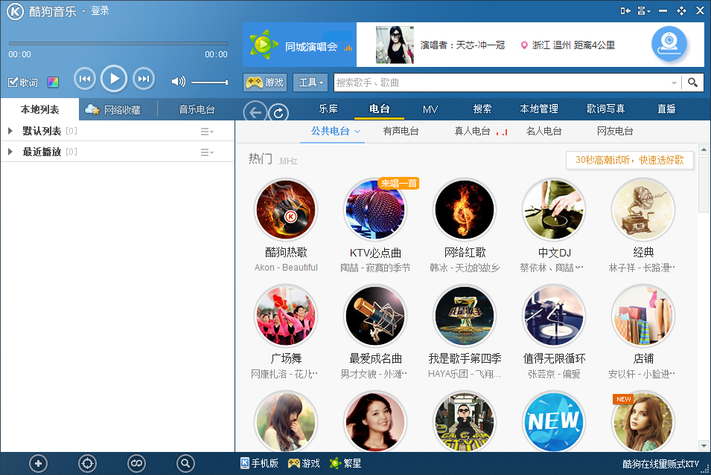Screen dimensions: 711x475
Task: Adjust the volume slider
Action: (209, 82)
